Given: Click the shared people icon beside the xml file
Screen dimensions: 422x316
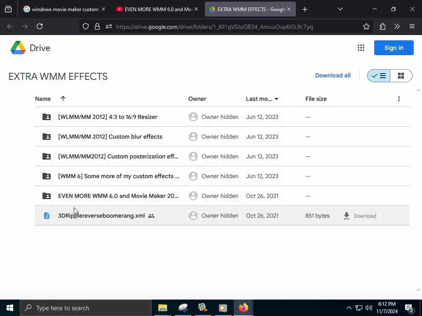Looking at the screenshot, I should 151,216.
